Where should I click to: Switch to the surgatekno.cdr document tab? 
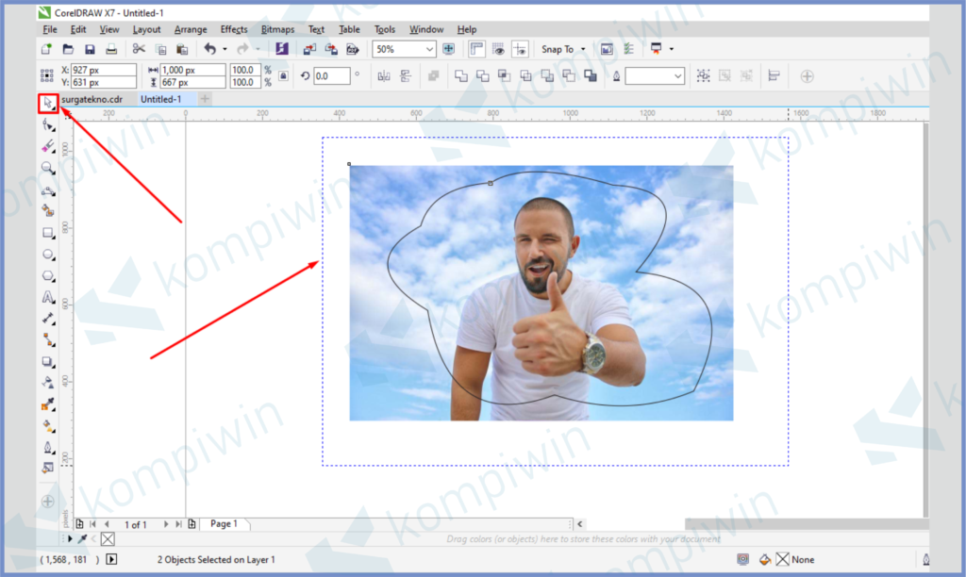[x=92, y=99]
